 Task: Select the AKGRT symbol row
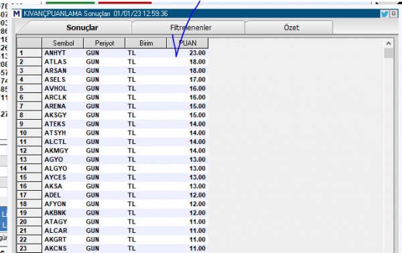(x=113, y=240)
